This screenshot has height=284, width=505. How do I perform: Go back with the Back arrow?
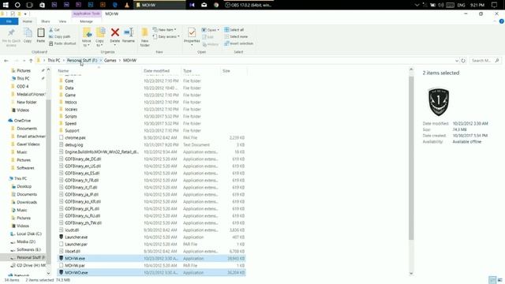6,61
